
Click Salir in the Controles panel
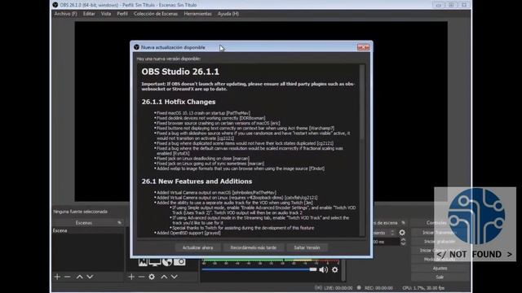(440, 277)
